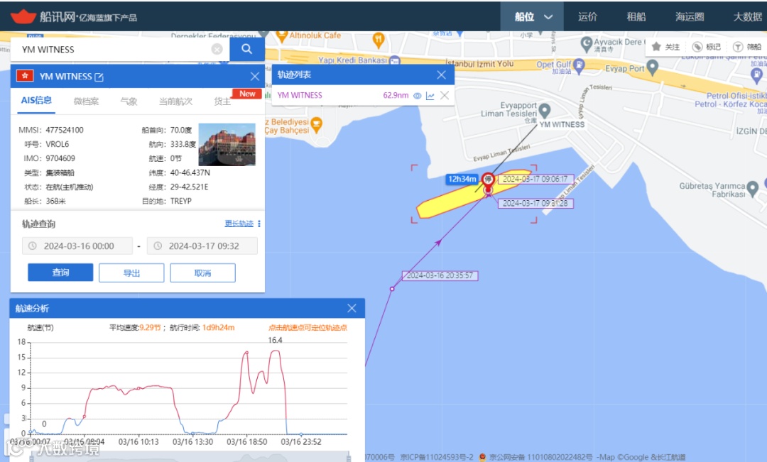Click the 关注 star follow icon
Image resolution: width=767 pixels, height=462 pixels.
click(656, 46)
